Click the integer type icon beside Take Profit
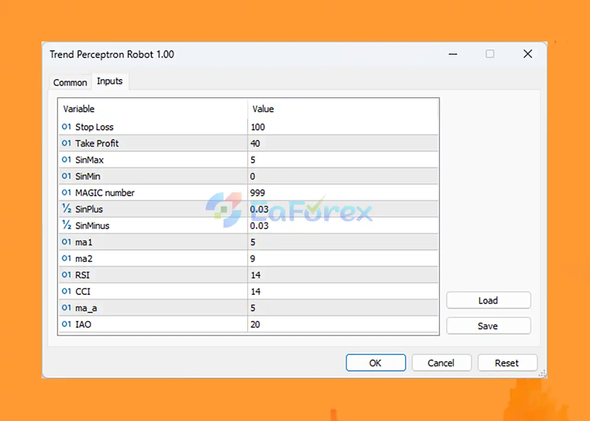Screen dimensions: 590x421 [66, 143]
